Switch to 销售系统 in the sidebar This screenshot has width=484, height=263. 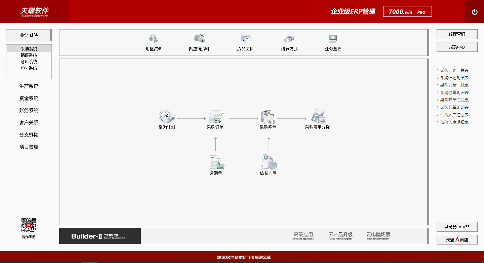click(x=29, y=55)
